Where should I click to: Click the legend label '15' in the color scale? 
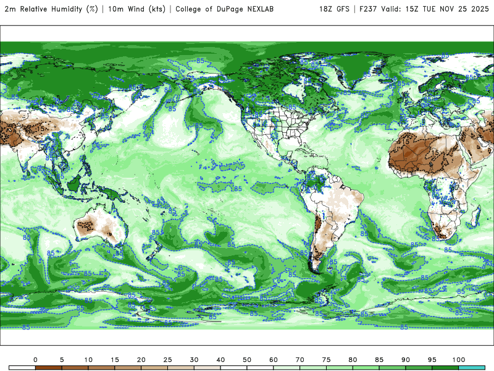tap(115, 360)
